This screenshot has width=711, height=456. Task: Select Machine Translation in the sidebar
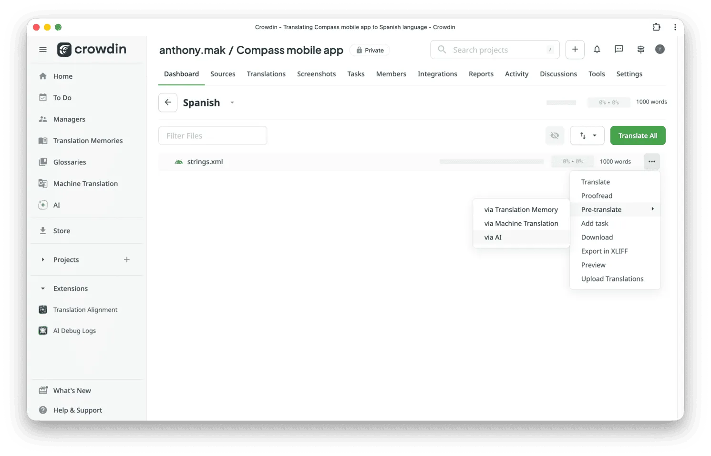coord(85,183)
